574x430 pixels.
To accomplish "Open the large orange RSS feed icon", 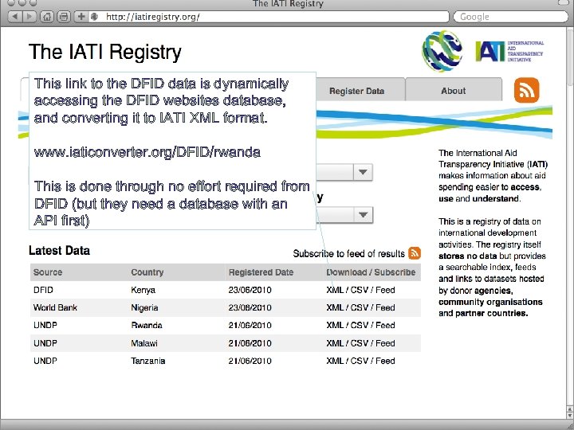I will [x=526, y=90].
